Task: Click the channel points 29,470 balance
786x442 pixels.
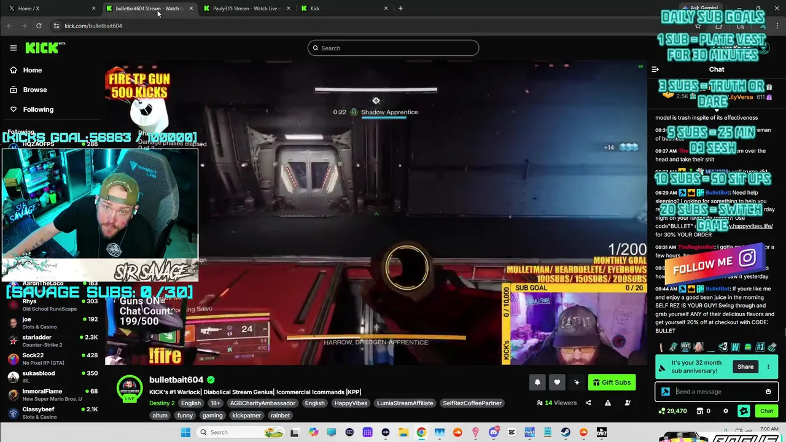Action: click(672, 411)
